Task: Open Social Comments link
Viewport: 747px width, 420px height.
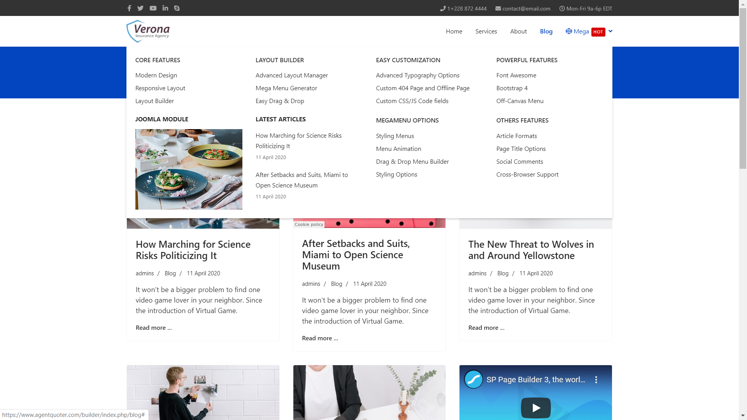Action: tap(520, 162)
